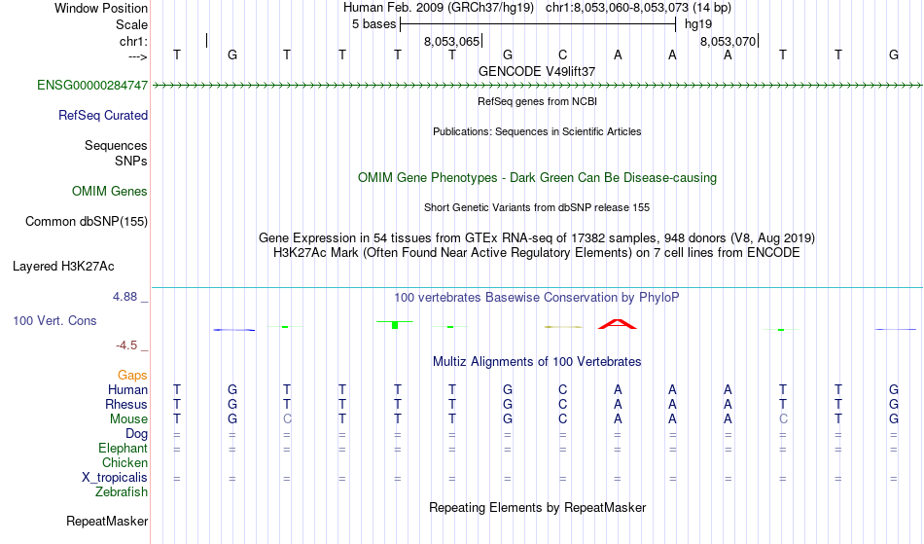
Task: Click the 5 bases scale bar
Action: click(538, 24)
